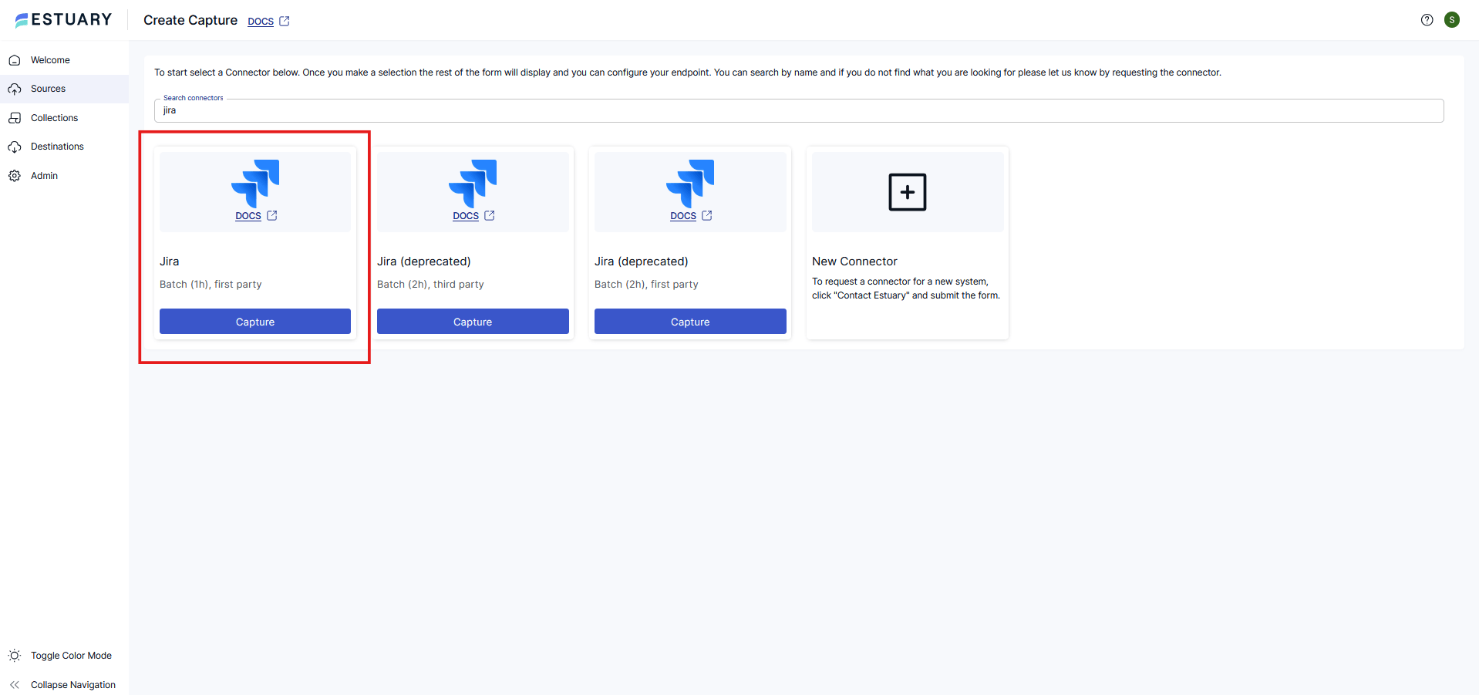Click external-link icon on deprecated first party card
Image resolution: width=1479 pixels, height=695 pixels.
click(707, 216)
